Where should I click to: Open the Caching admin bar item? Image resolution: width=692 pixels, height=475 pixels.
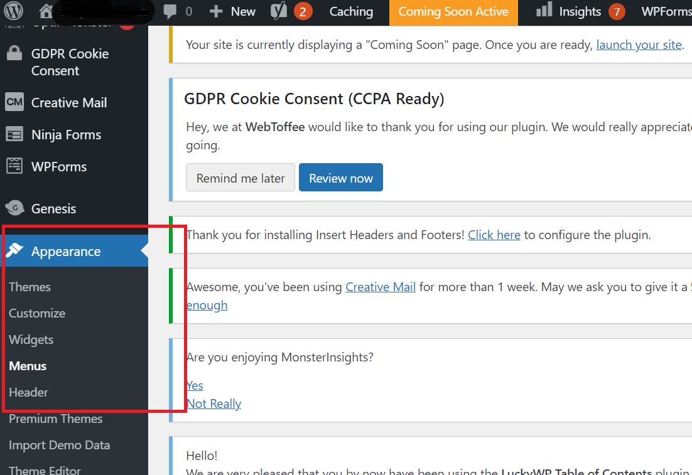[351, 11]
